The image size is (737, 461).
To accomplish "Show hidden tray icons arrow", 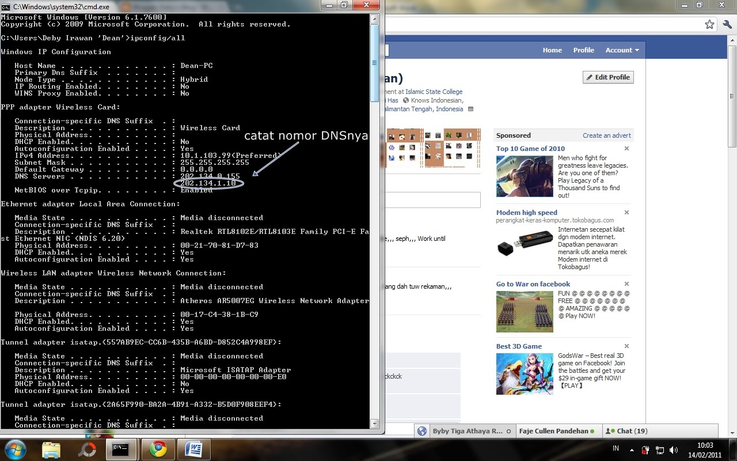I will pos(632,449).
